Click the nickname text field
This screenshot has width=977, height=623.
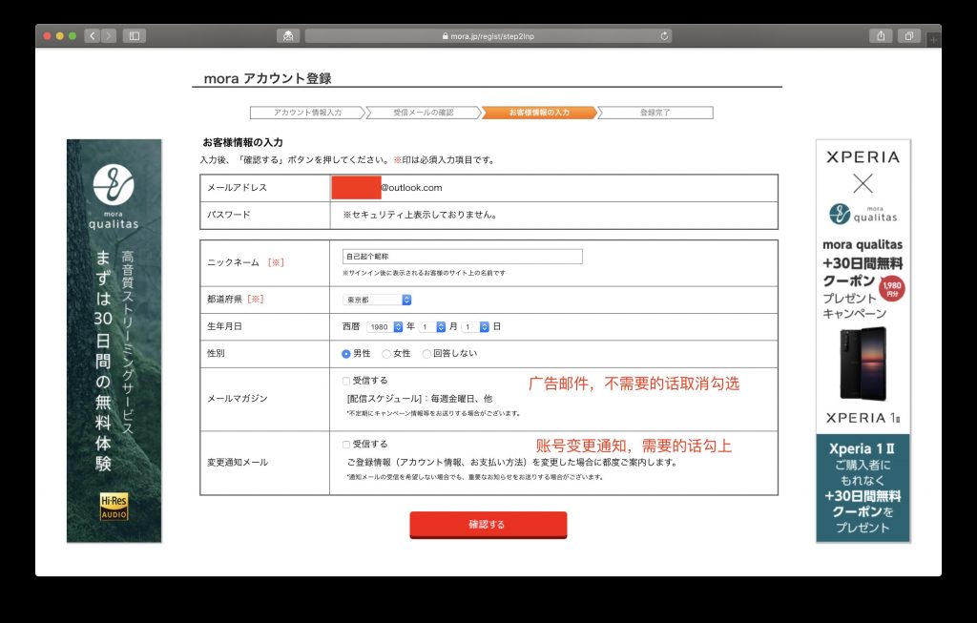click(463, 256)
